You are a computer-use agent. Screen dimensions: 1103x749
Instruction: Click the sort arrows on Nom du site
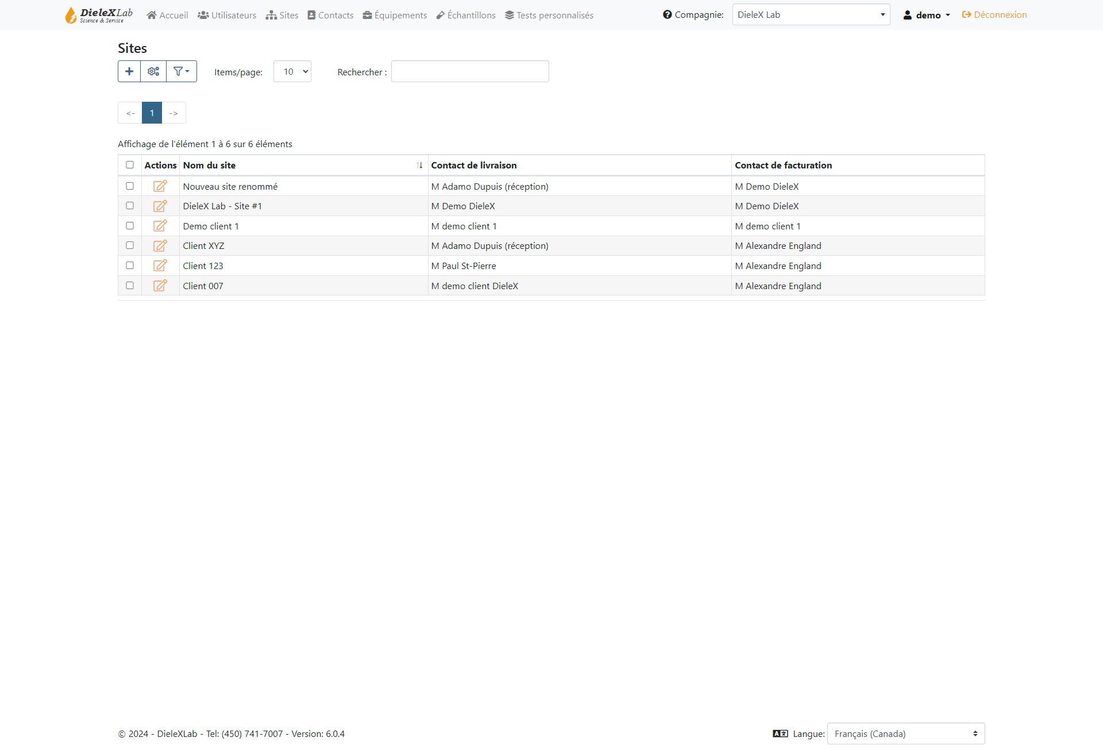[x=420, y=166]
